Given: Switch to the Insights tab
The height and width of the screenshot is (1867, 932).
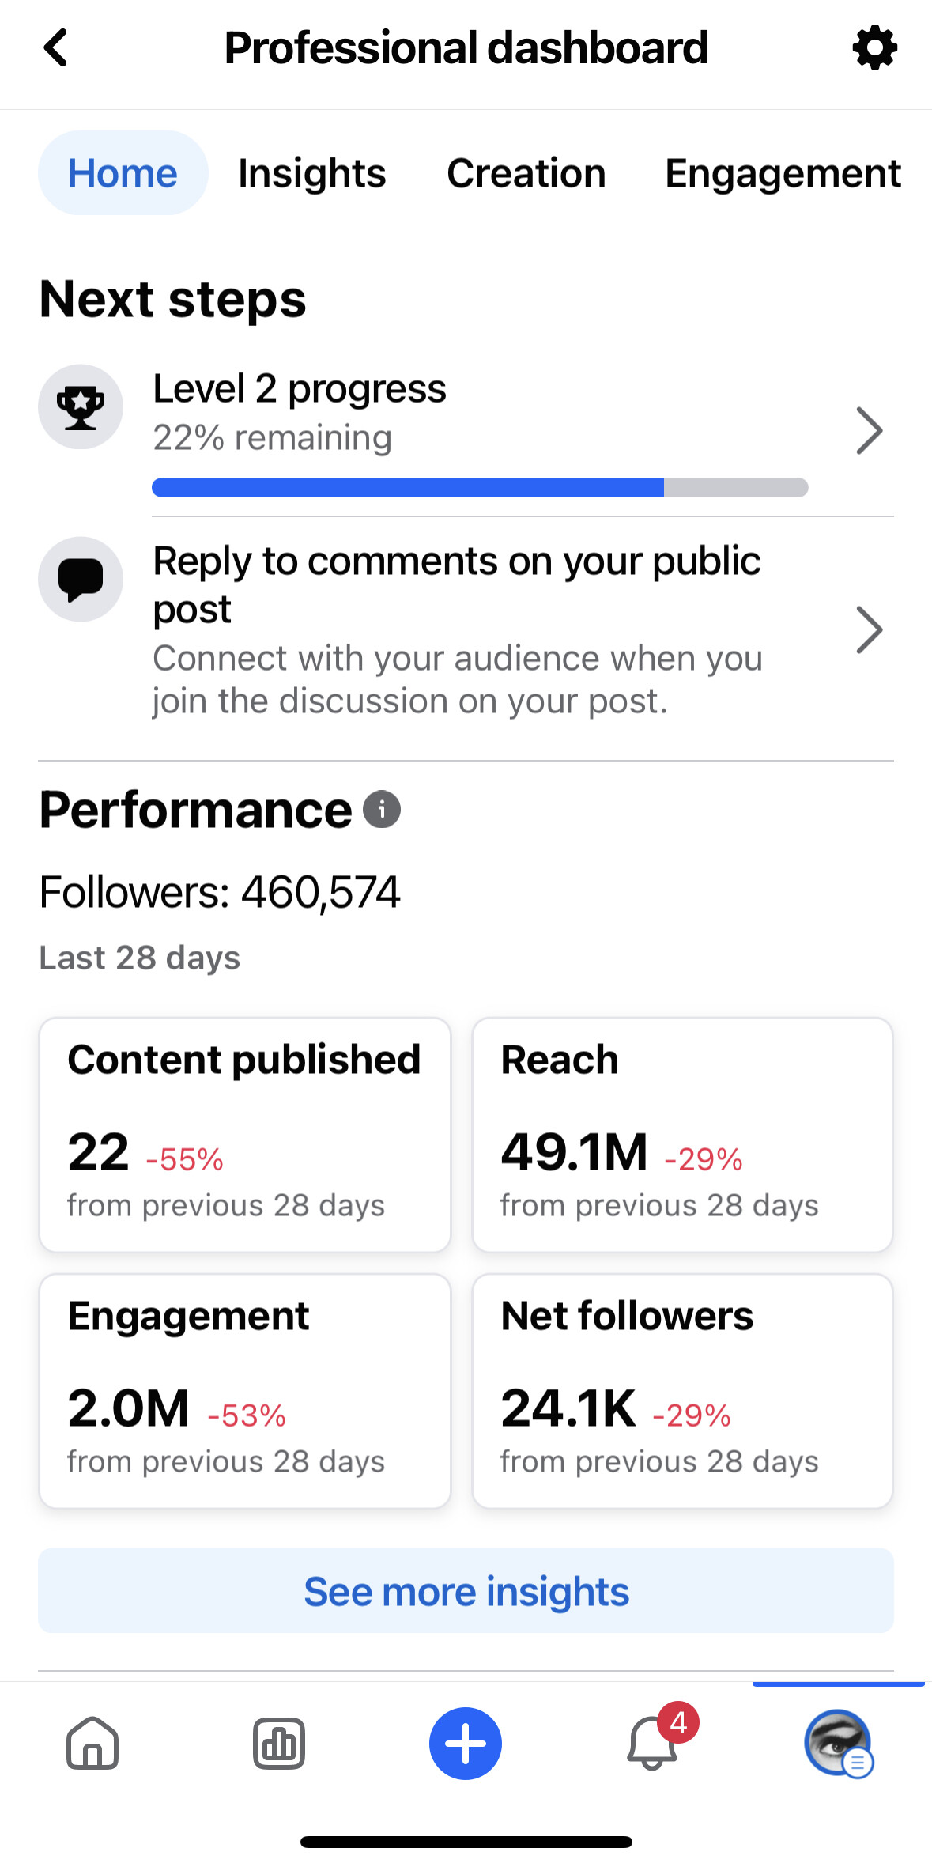Looking at the screenshot, I should (x=312, y=173).
